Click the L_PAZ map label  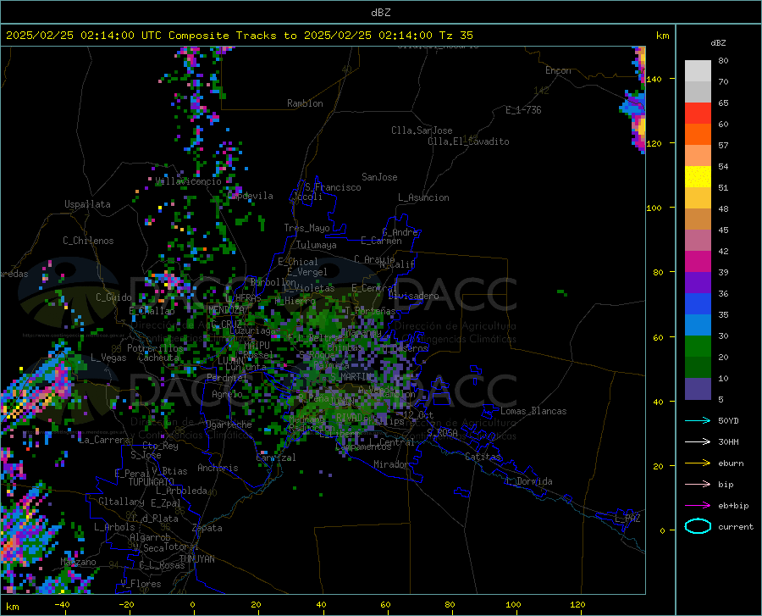(x=627, y=519)
